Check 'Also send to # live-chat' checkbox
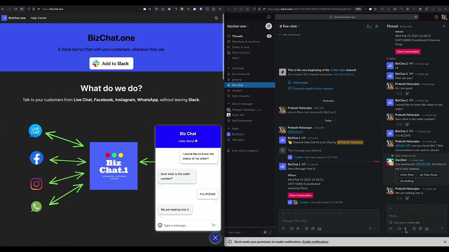Image resolution: width=449 pixels, height=252 pixels. (391, 223)
